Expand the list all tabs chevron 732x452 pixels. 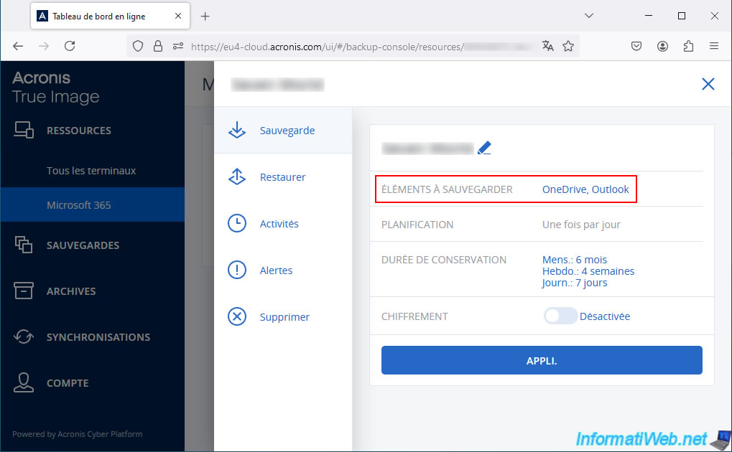pos(589,16)
